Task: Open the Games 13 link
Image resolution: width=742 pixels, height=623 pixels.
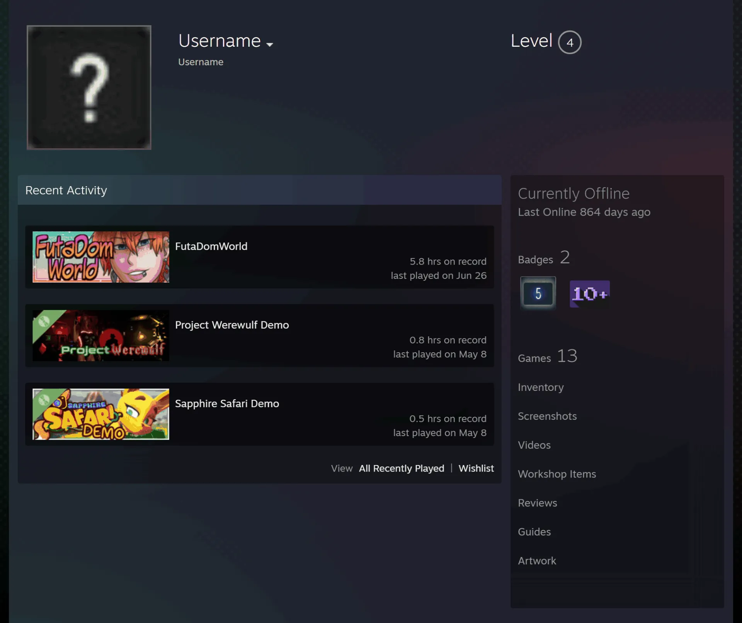Action: [548, 356]
